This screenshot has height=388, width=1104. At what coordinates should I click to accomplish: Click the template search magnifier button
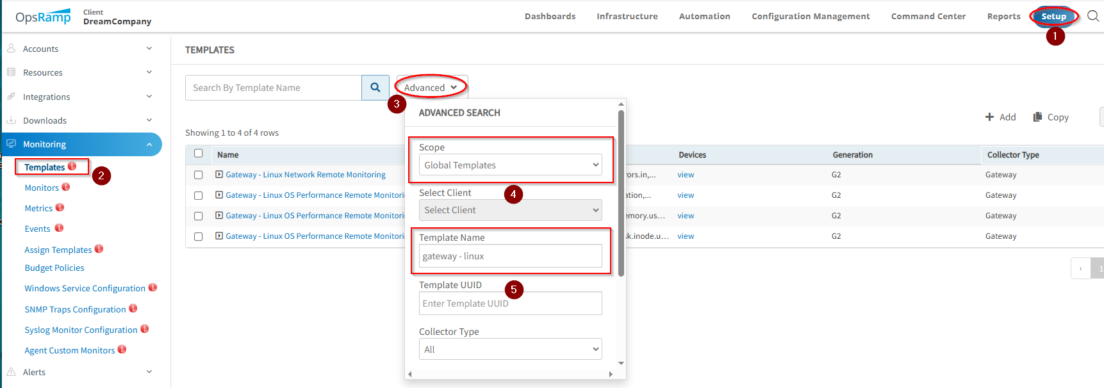click(375, 88)
